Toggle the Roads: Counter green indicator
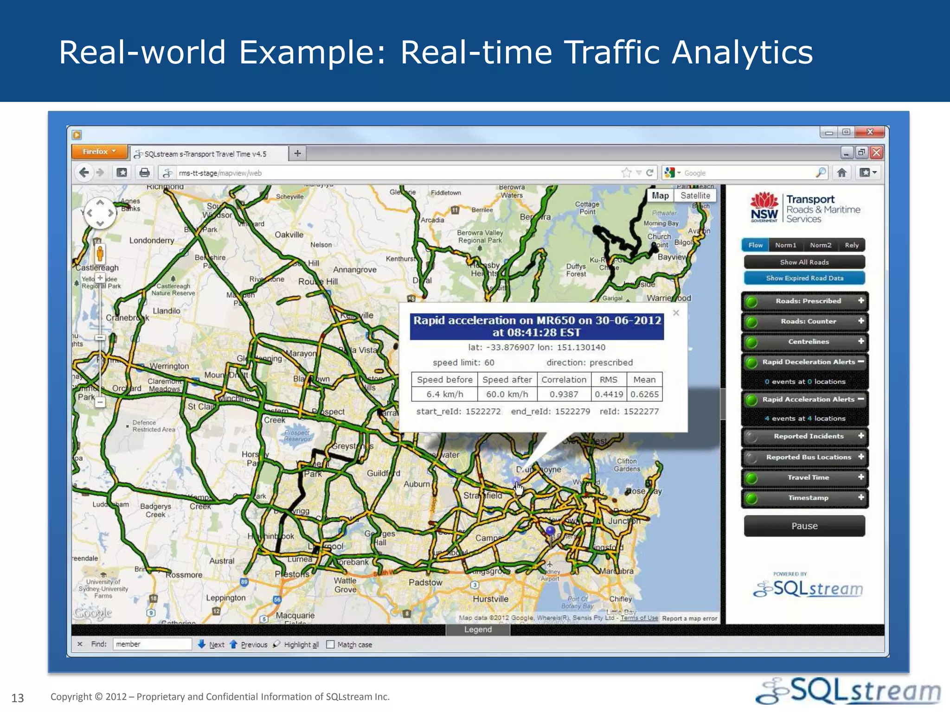Viewport: 950px width, 712px height. (751, 322)
